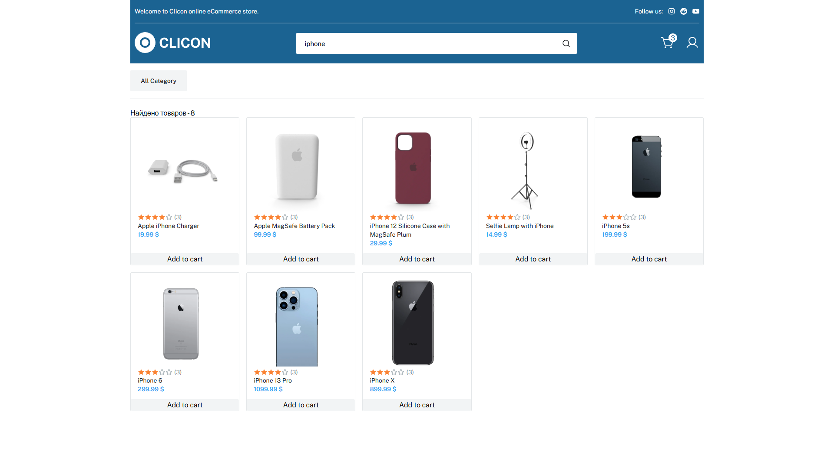Open the All Category menu
Viewport: 834px width, 469px height.
click(x=159, y=81)
